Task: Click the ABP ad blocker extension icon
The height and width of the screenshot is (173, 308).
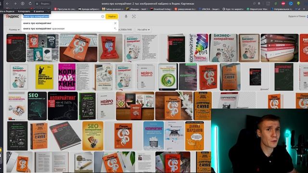Action: [x=283, y=3]
